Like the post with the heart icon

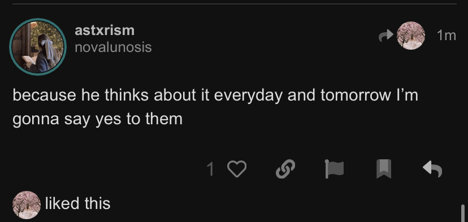coord(237,169)
